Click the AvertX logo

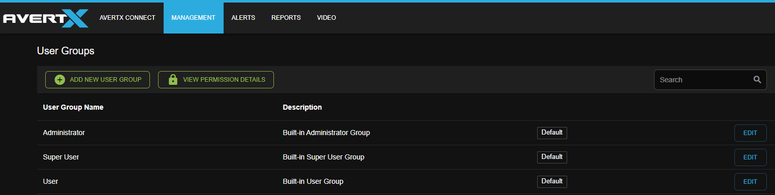(46, 18)
